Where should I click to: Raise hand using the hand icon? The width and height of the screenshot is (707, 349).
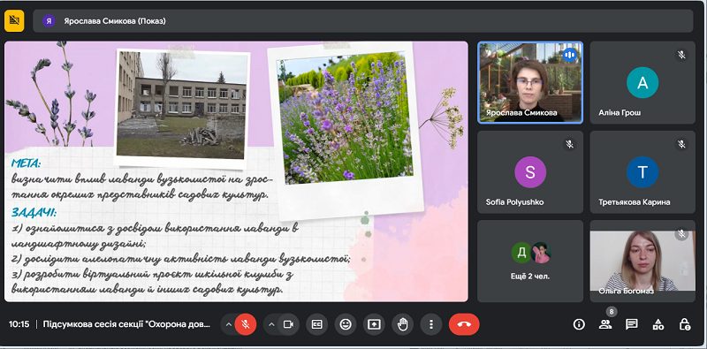click(x=403, y=324)
